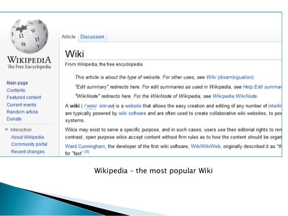Click the WIKIPEDIA wordmark text
288x216 pixels.
coord(29,60)
